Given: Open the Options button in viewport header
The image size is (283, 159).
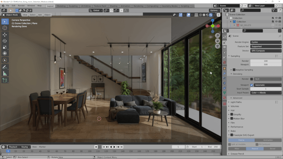Looking at the screenshot, I should coord(215,10).
